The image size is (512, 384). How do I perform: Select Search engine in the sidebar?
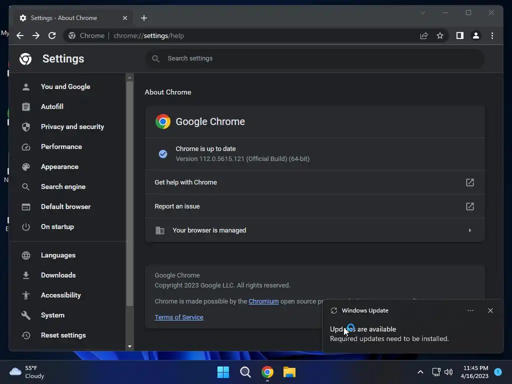pos(63,186)
